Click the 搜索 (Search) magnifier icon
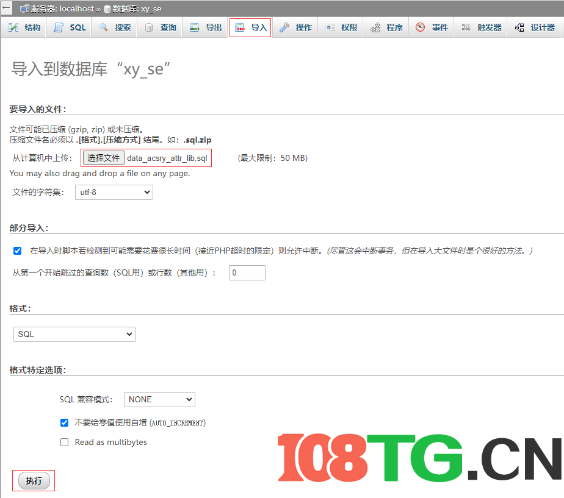 click(103, 27)
